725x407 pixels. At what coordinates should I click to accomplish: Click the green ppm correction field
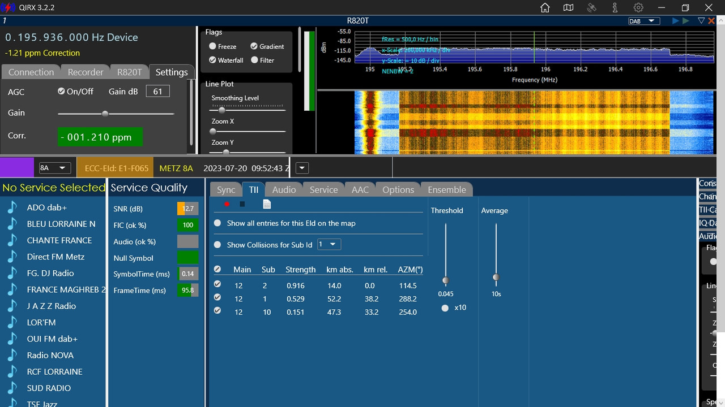tap(100, 137)
